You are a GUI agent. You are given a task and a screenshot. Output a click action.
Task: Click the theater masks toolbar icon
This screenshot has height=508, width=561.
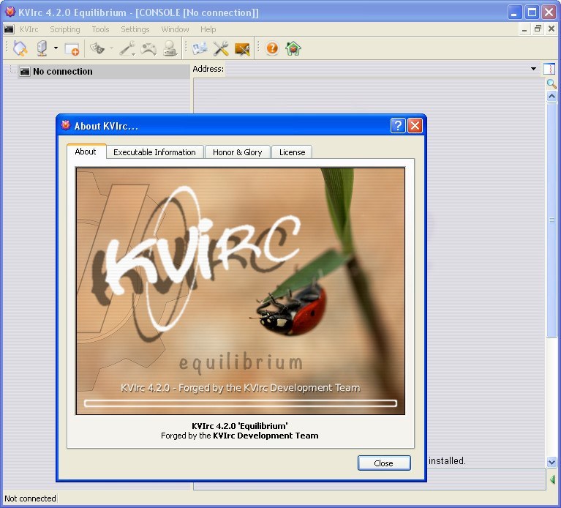[x=97, y=48]
